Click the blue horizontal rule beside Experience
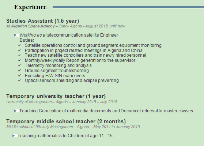Viewport: 204px width, 146px height. [128, 7]
